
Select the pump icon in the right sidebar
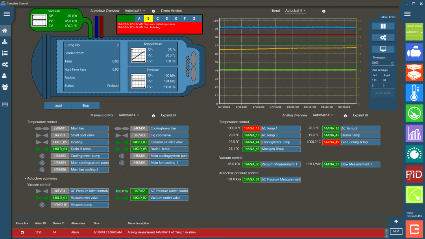point(414,51)
